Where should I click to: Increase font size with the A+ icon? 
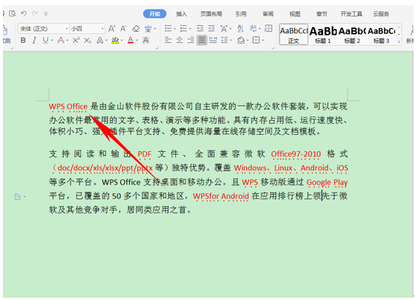(x=111, y=29)
